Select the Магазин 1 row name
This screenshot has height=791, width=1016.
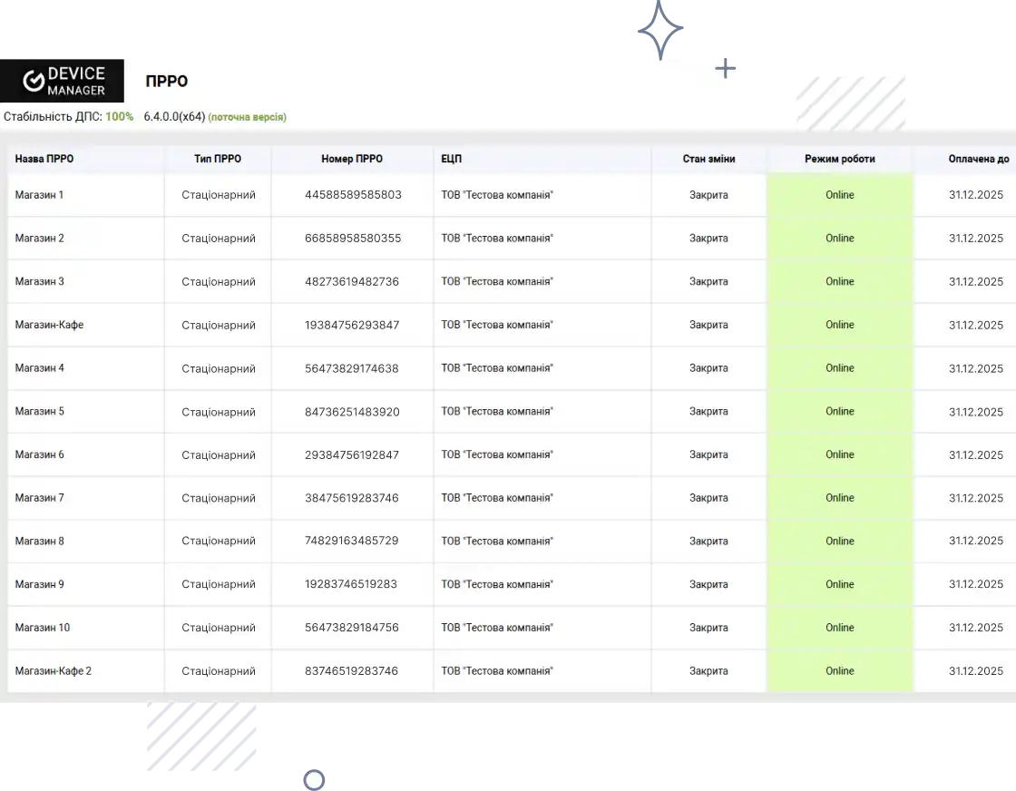(x=39, y=195)
